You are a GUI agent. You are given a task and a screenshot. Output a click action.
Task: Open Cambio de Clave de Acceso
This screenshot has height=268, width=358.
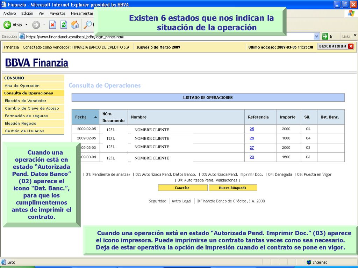[x=33, y=108]
